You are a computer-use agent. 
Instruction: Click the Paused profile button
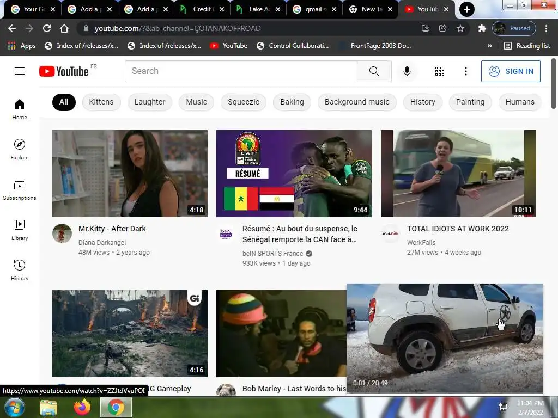point(514,28)
